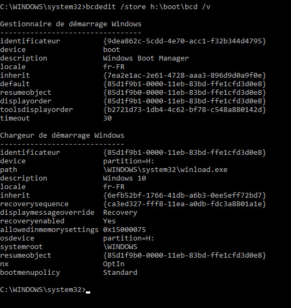Click the timeout value 30
The image size is (291, 308).
(x=107, y=118)
